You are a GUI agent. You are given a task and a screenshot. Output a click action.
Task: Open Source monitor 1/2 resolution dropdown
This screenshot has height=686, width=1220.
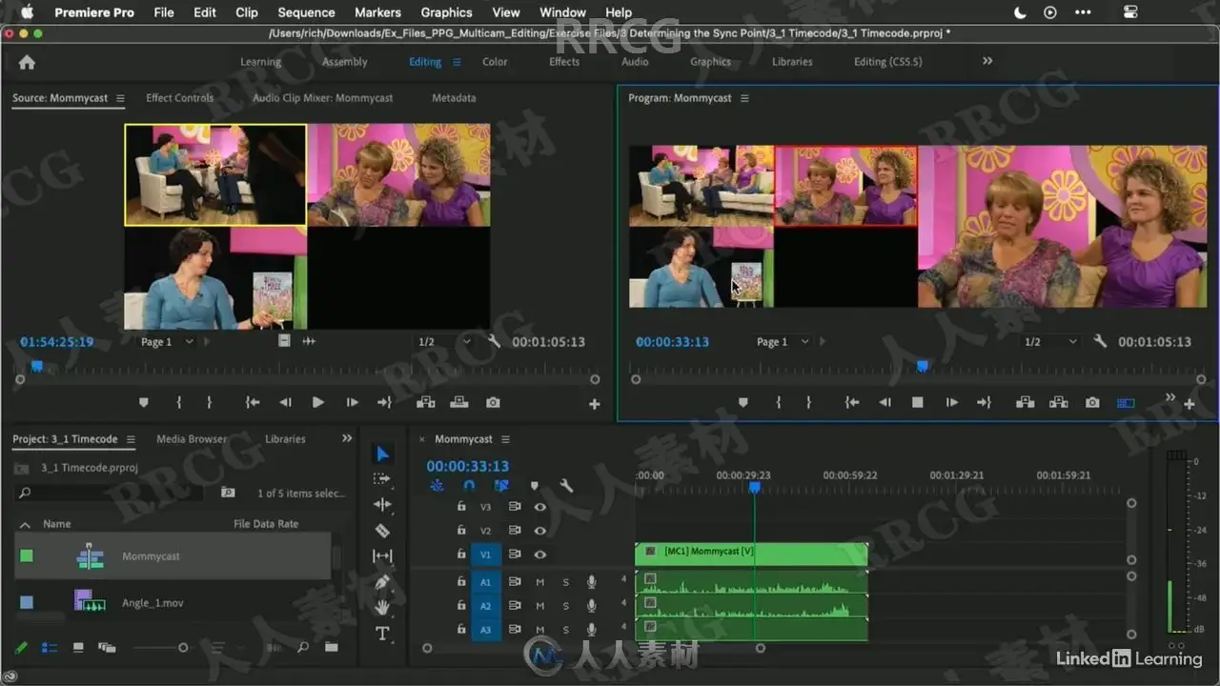[x=444, y=341]
